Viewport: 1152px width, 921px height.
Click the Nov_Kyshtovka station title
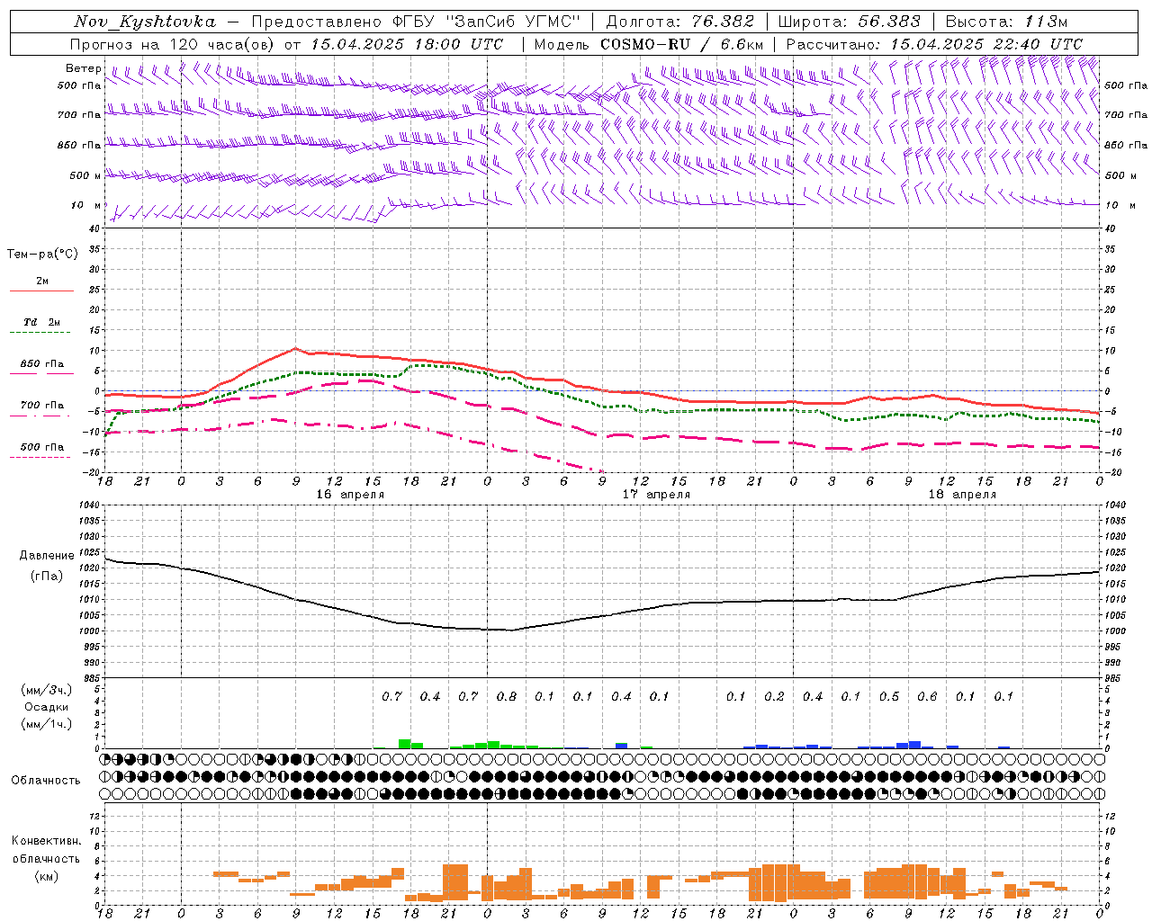click(x=145, y=22)
